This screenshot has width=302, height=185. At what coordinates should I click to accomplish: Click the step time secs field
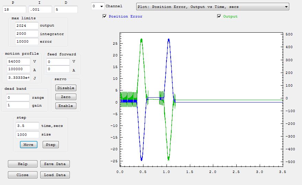point(27,126)
